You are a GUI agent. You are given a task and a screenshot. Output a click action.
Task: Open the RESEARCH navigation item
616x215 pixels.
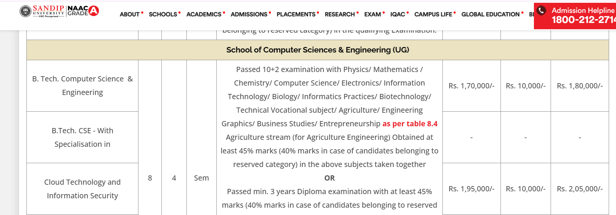click(340, 14)
